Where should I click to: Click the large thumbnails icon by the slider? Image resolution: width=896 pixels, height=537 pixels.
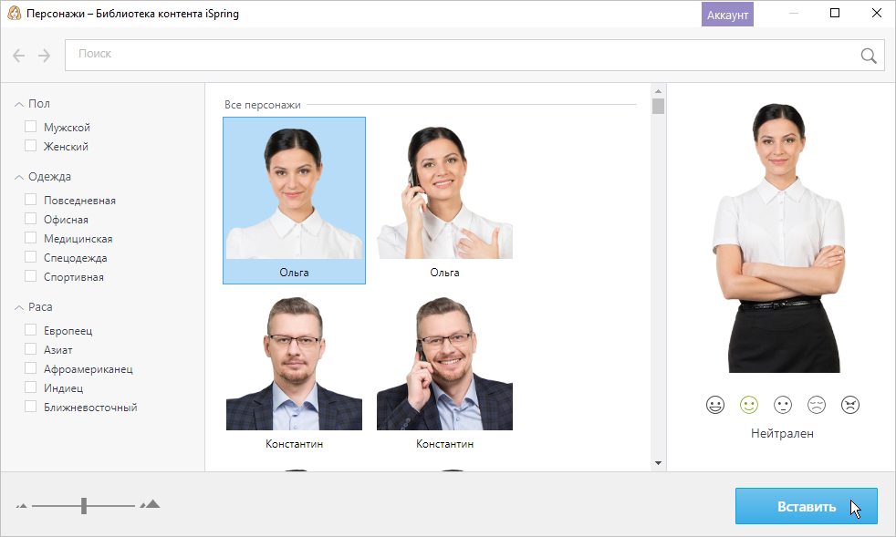[x=151, y=504]
